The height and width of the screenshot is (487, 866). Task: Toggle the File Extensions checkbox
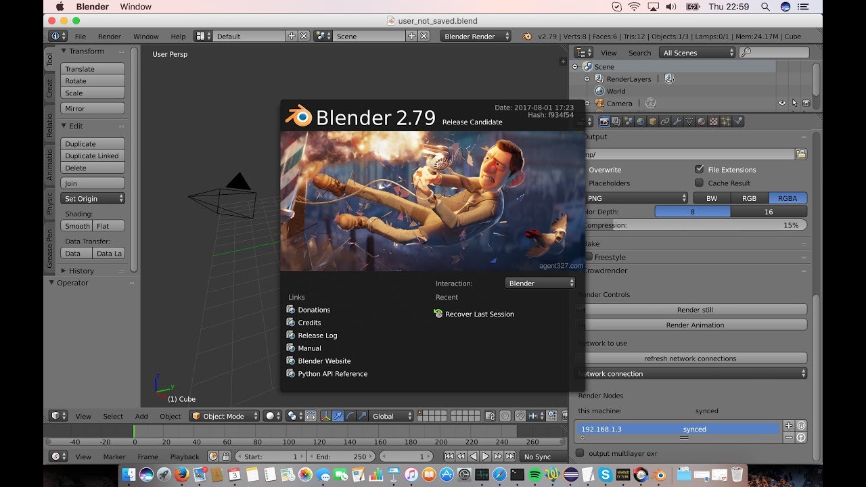pos(699,169)
